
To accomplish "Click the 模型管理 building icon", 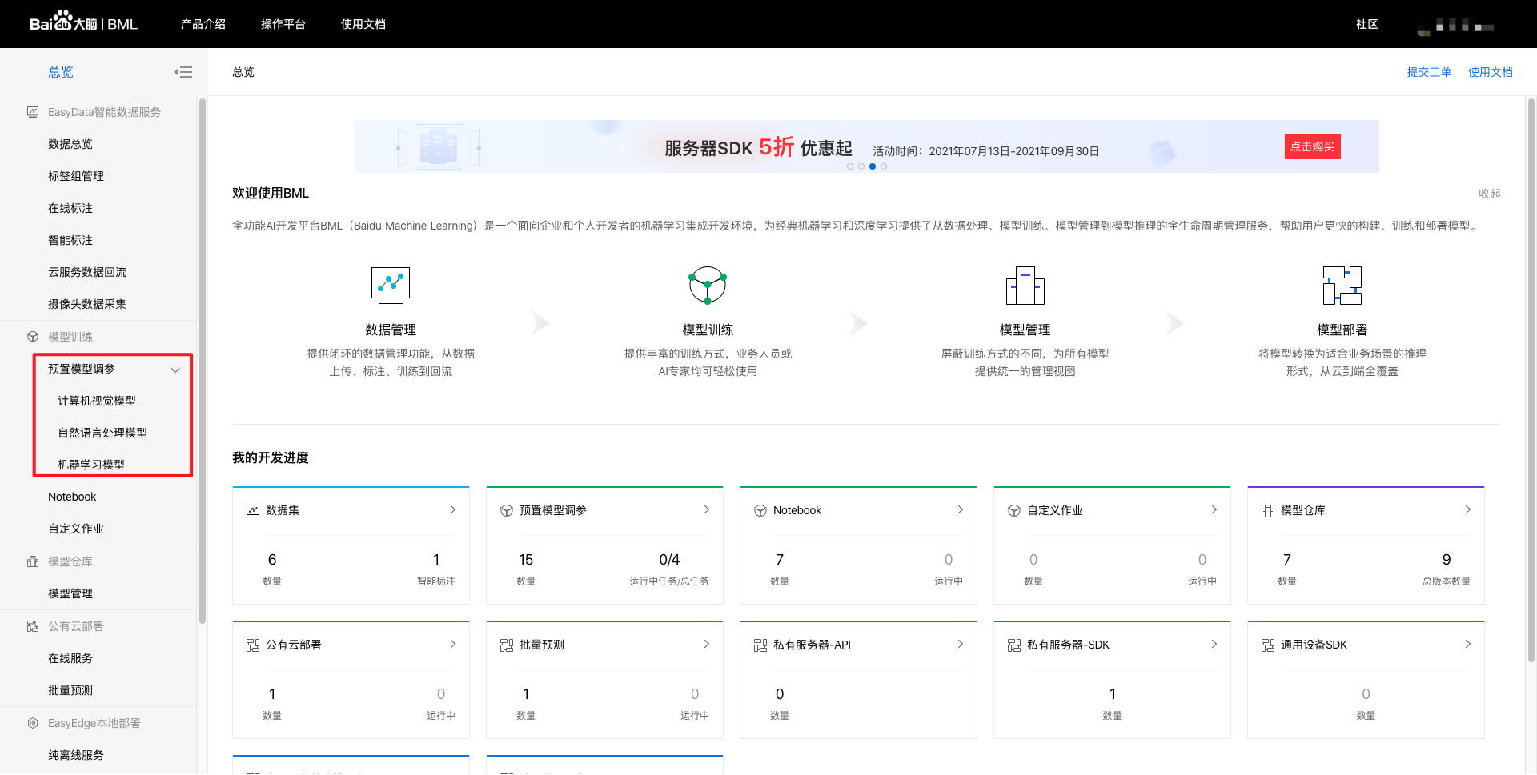I will point(1025,285).
